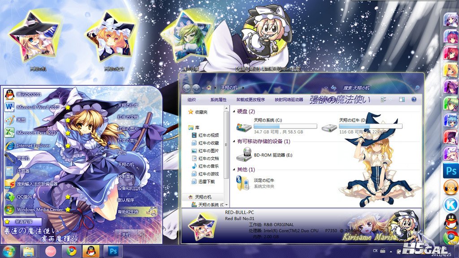This screenshot has height=258, width=459.
Task: Collapse the 硬盘 (2) group
Action: [x=234, y=112]
